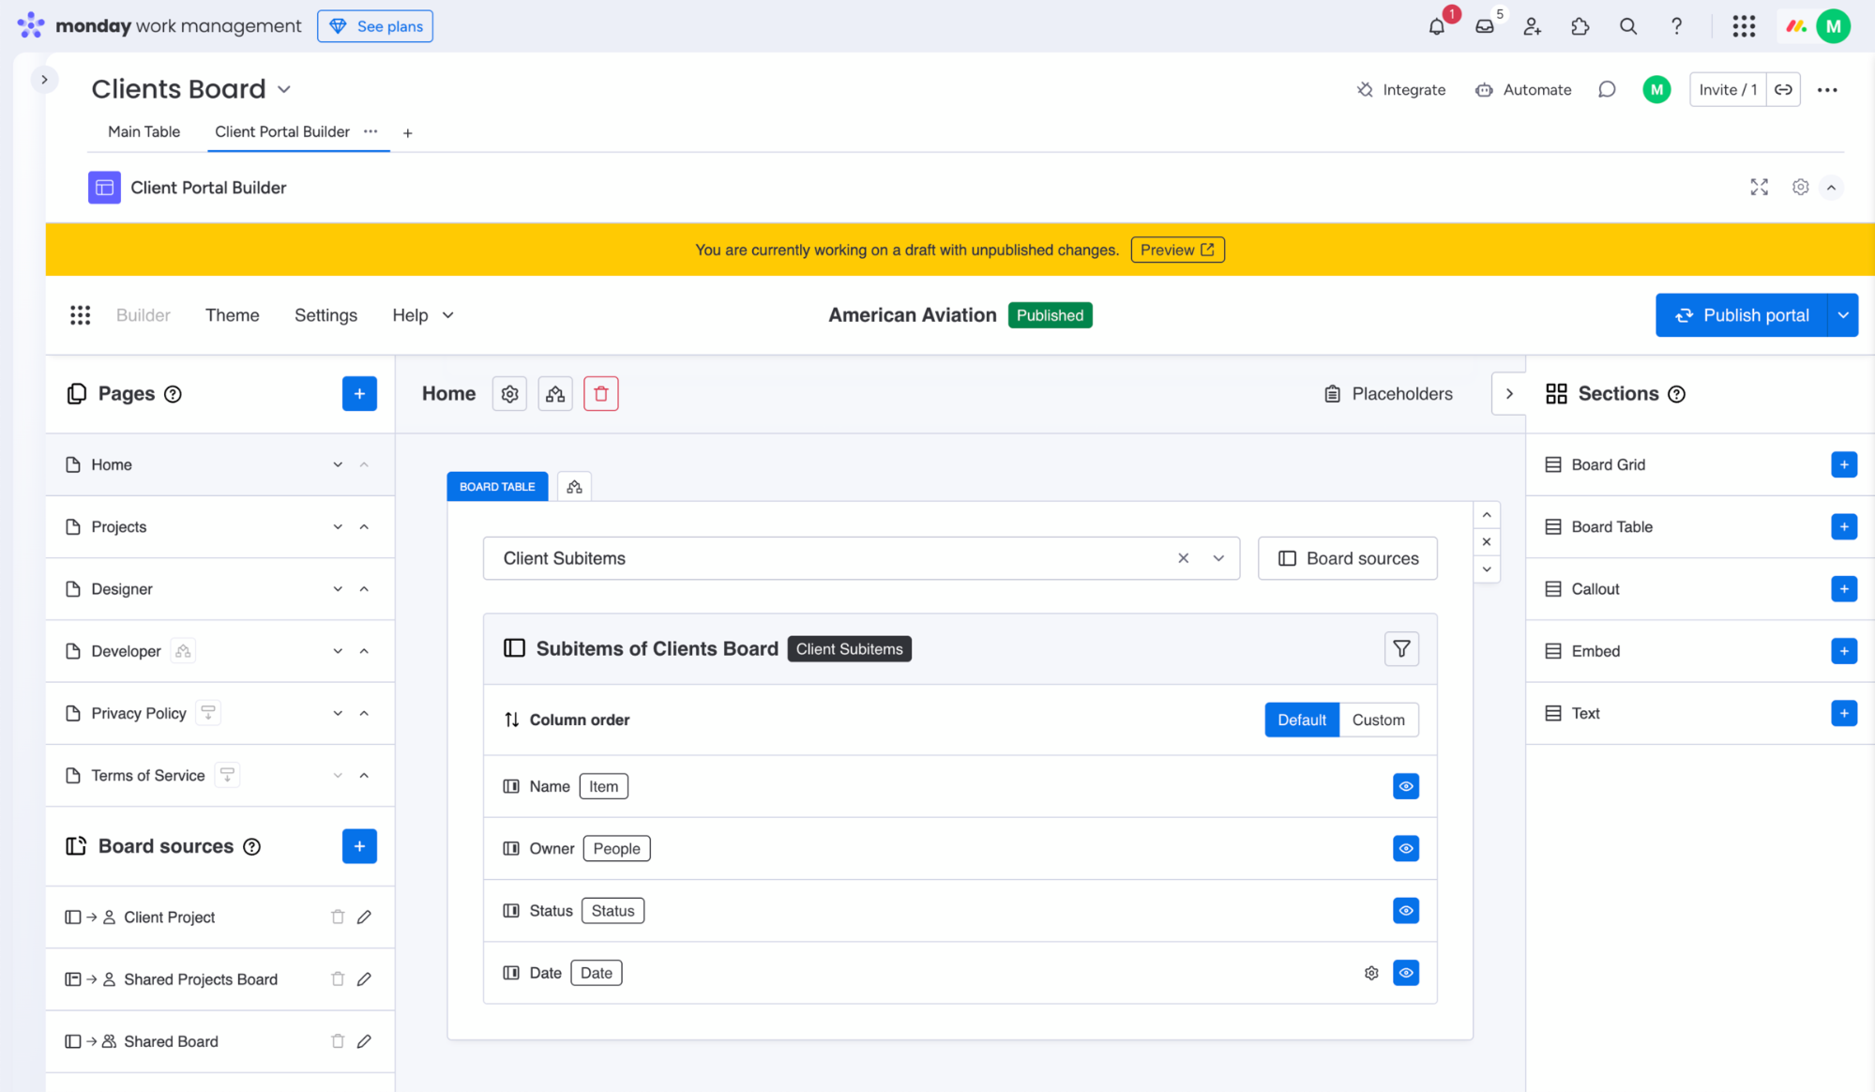Expand the portal builder to fullscreen
This screenshot has height=1092, width=1875.
click(x=1759, y=187)
